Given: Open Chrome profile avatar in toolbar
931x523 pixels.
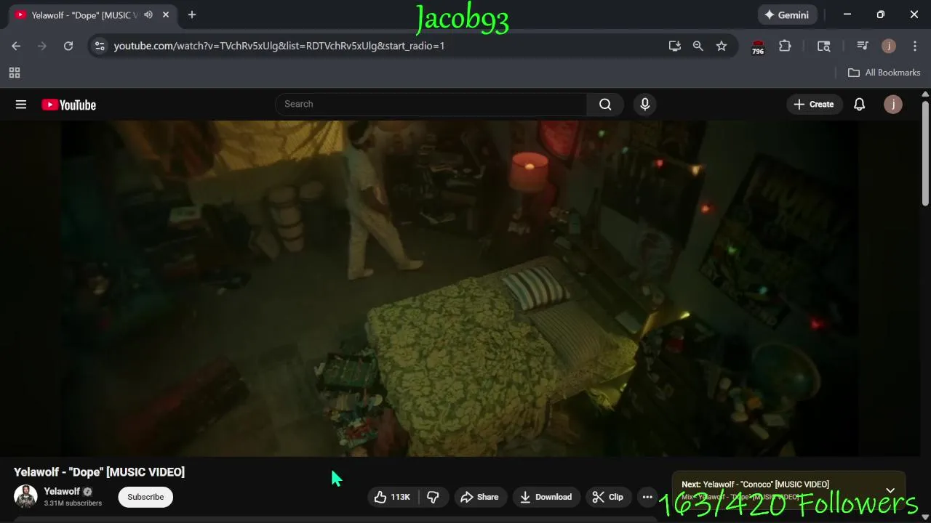Looking at the screenshot, I should click(x=889, y=46).
